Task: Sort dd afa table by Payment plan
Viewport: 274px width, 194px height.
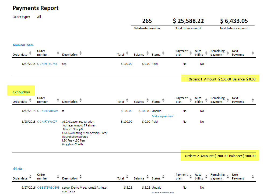Action: (x=191, y=177)
